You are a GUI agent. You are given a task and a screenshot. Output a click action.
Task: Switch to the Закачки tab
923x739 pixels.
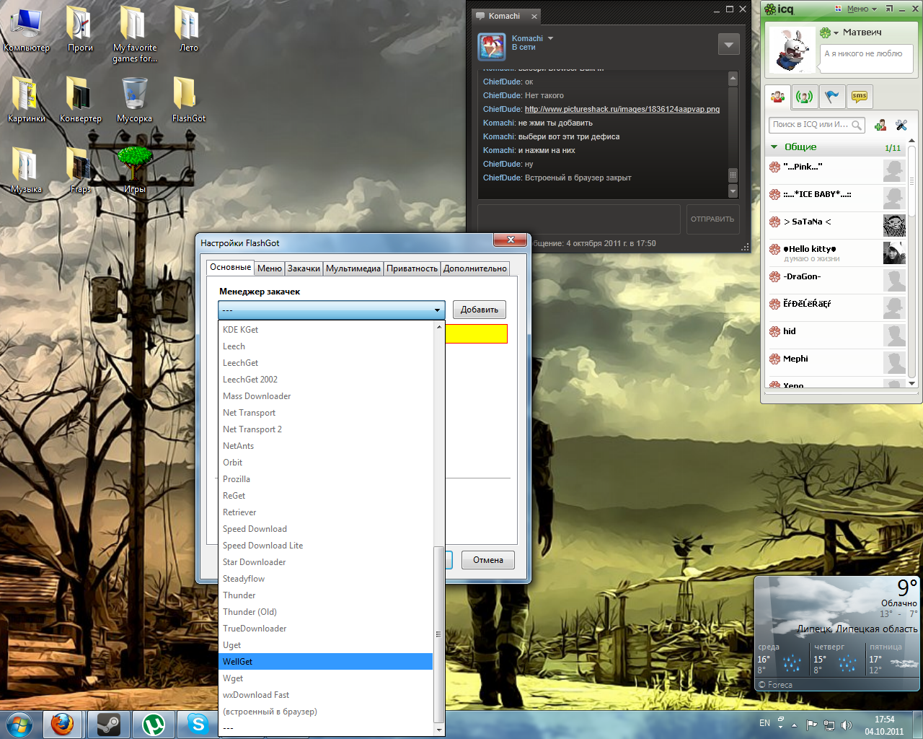[x=304, y=268]
